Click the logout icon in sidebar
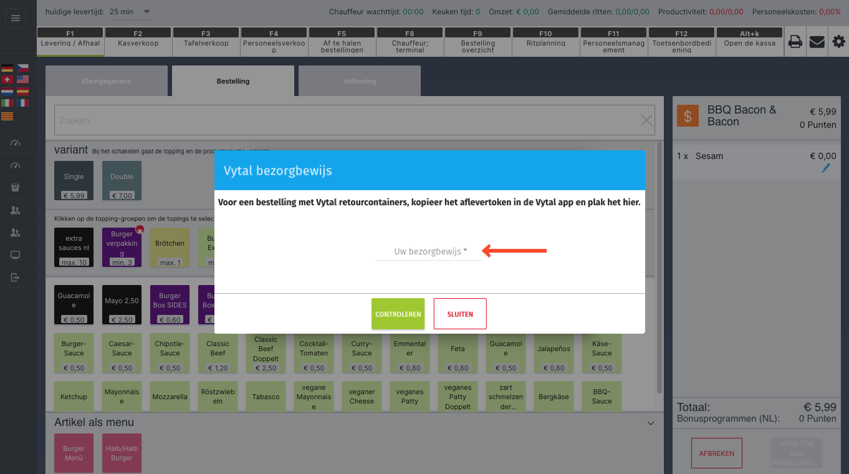 [16, 278]
